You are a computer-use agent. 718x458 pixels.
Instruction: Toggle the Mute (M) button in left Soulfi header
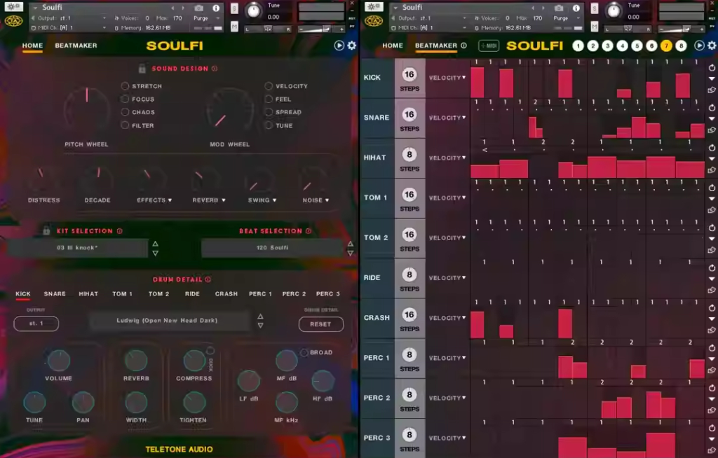[234, 27]
